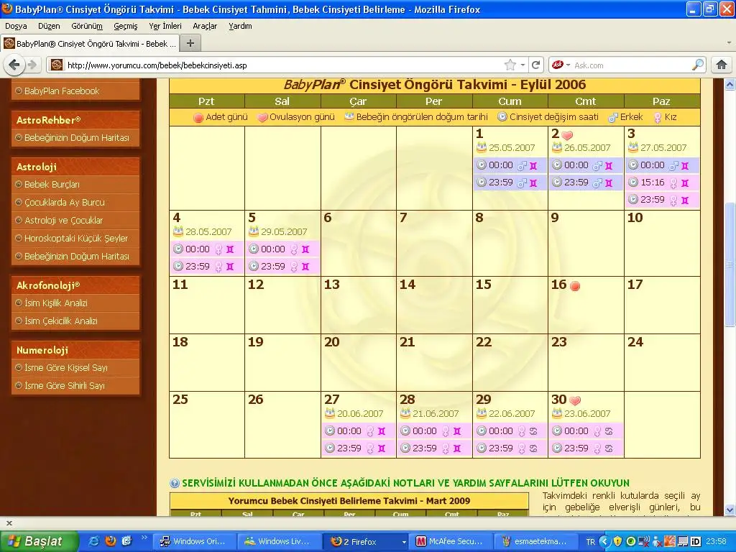
Task: Click the scrollbar up arrow
Action: [730, 85]
